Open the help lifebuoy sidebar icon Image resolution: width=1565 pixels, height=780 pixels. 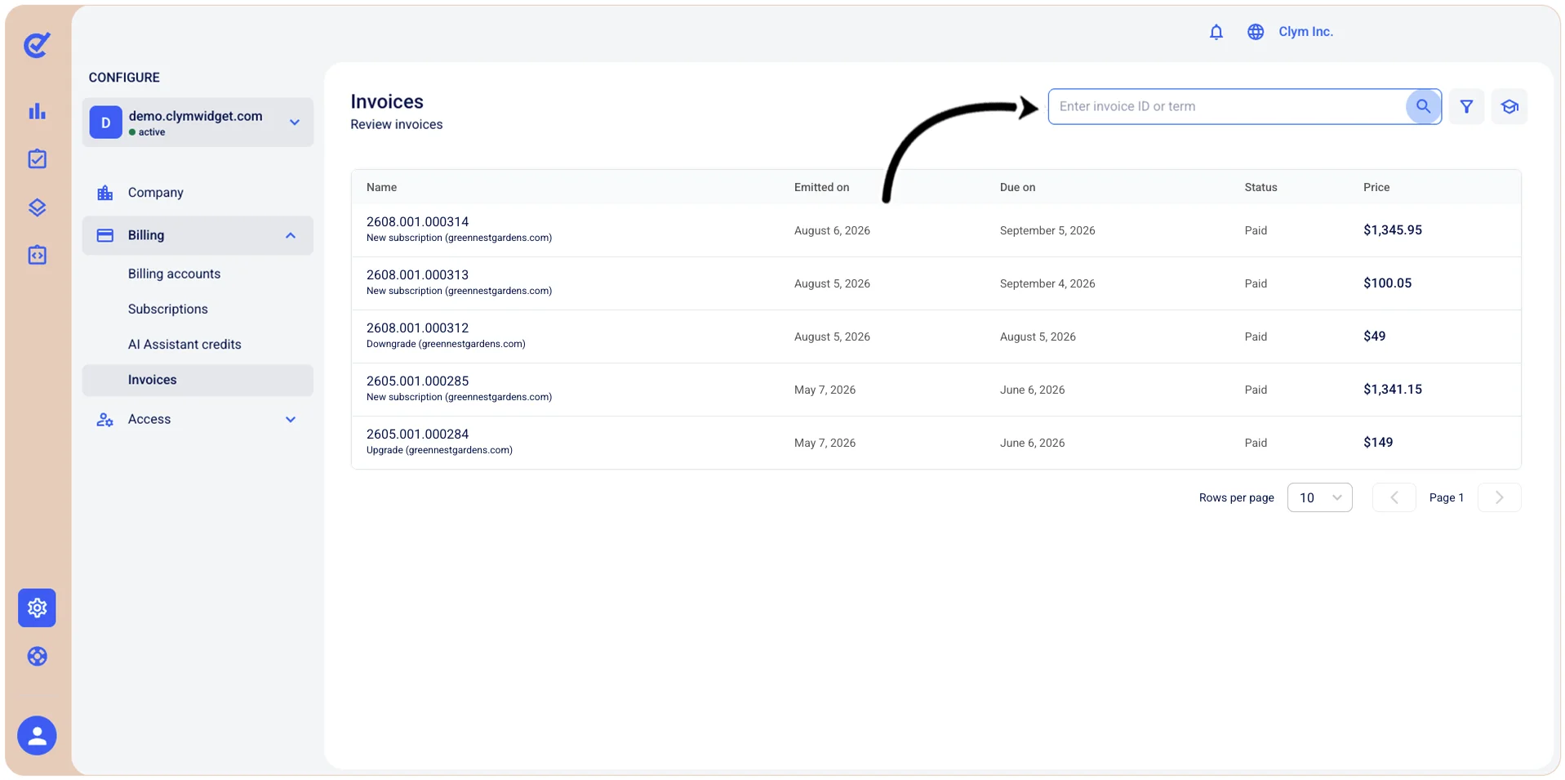point(37,657)
